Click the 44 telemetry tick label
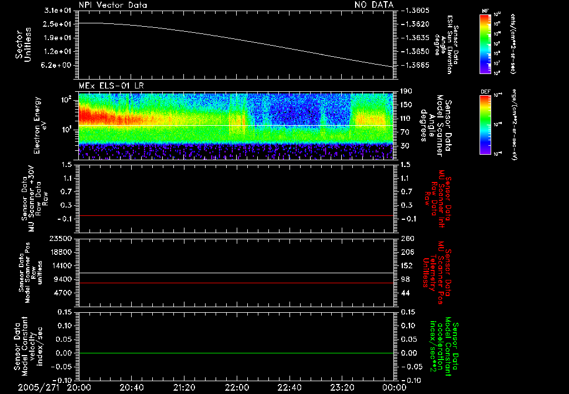 point(405,293)
